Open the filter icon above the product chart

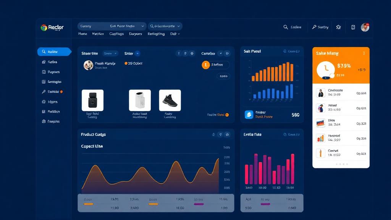tap(221, 134)
